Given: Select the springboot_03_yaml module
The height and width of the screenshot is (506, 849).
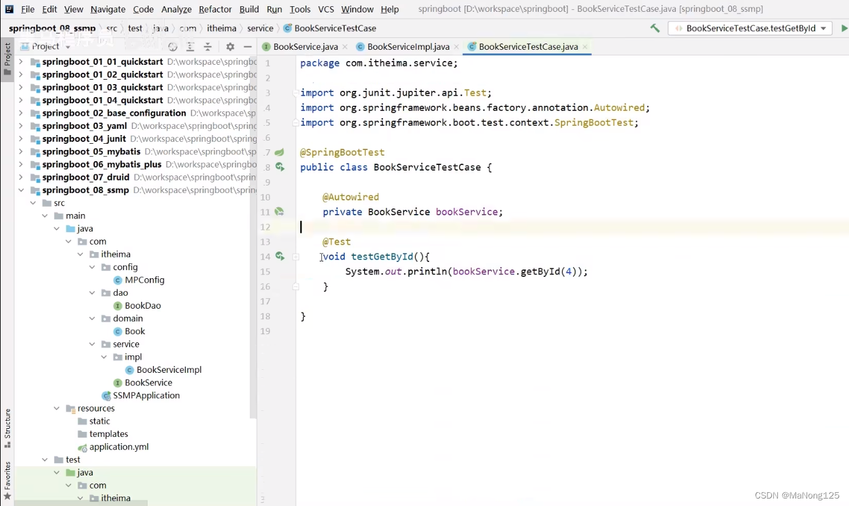Looking at the screenshot, I should [85, 126].
